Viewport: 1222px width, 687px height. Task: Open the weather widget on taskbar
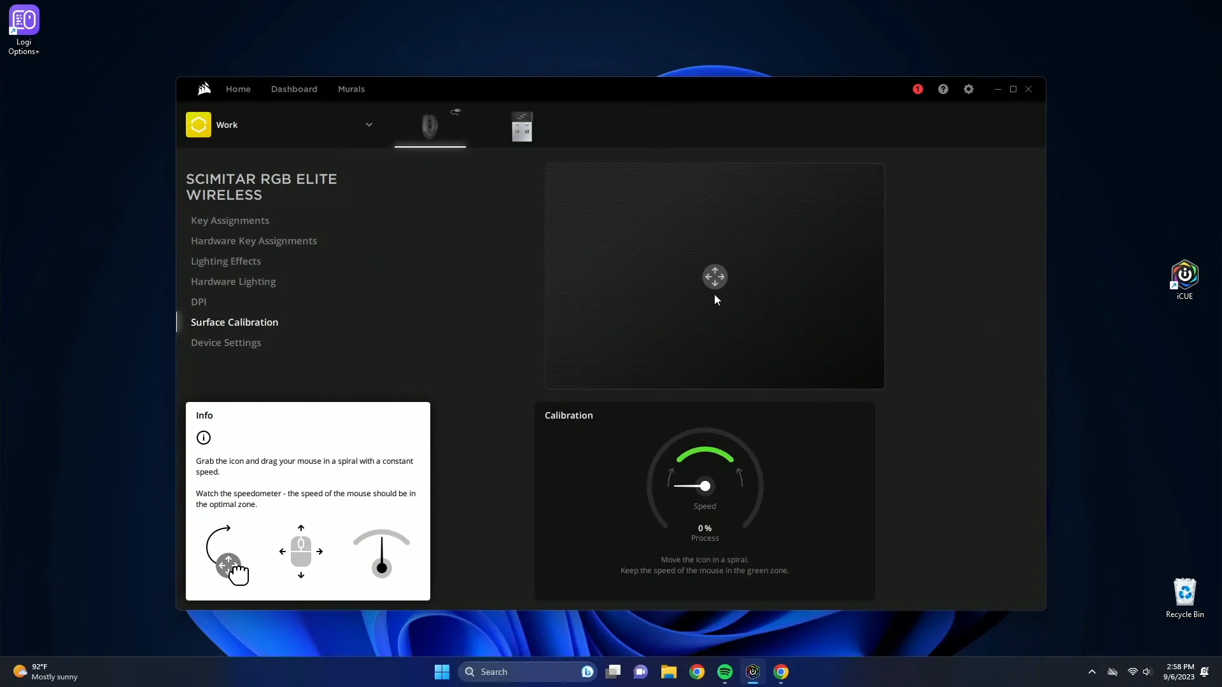point(46,672)
